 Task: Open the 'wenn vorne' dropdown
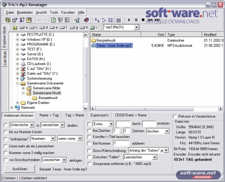click(x=80, y=138)
